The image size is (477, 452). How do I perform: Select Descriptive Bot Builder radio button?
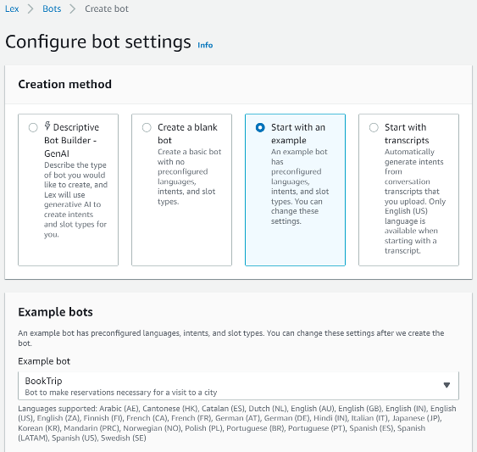pos(33,127)
